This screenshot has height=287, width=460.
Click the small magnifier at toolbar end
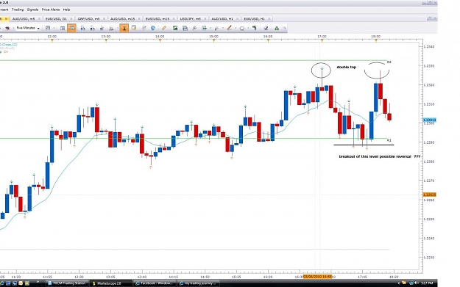coord(285,29)
